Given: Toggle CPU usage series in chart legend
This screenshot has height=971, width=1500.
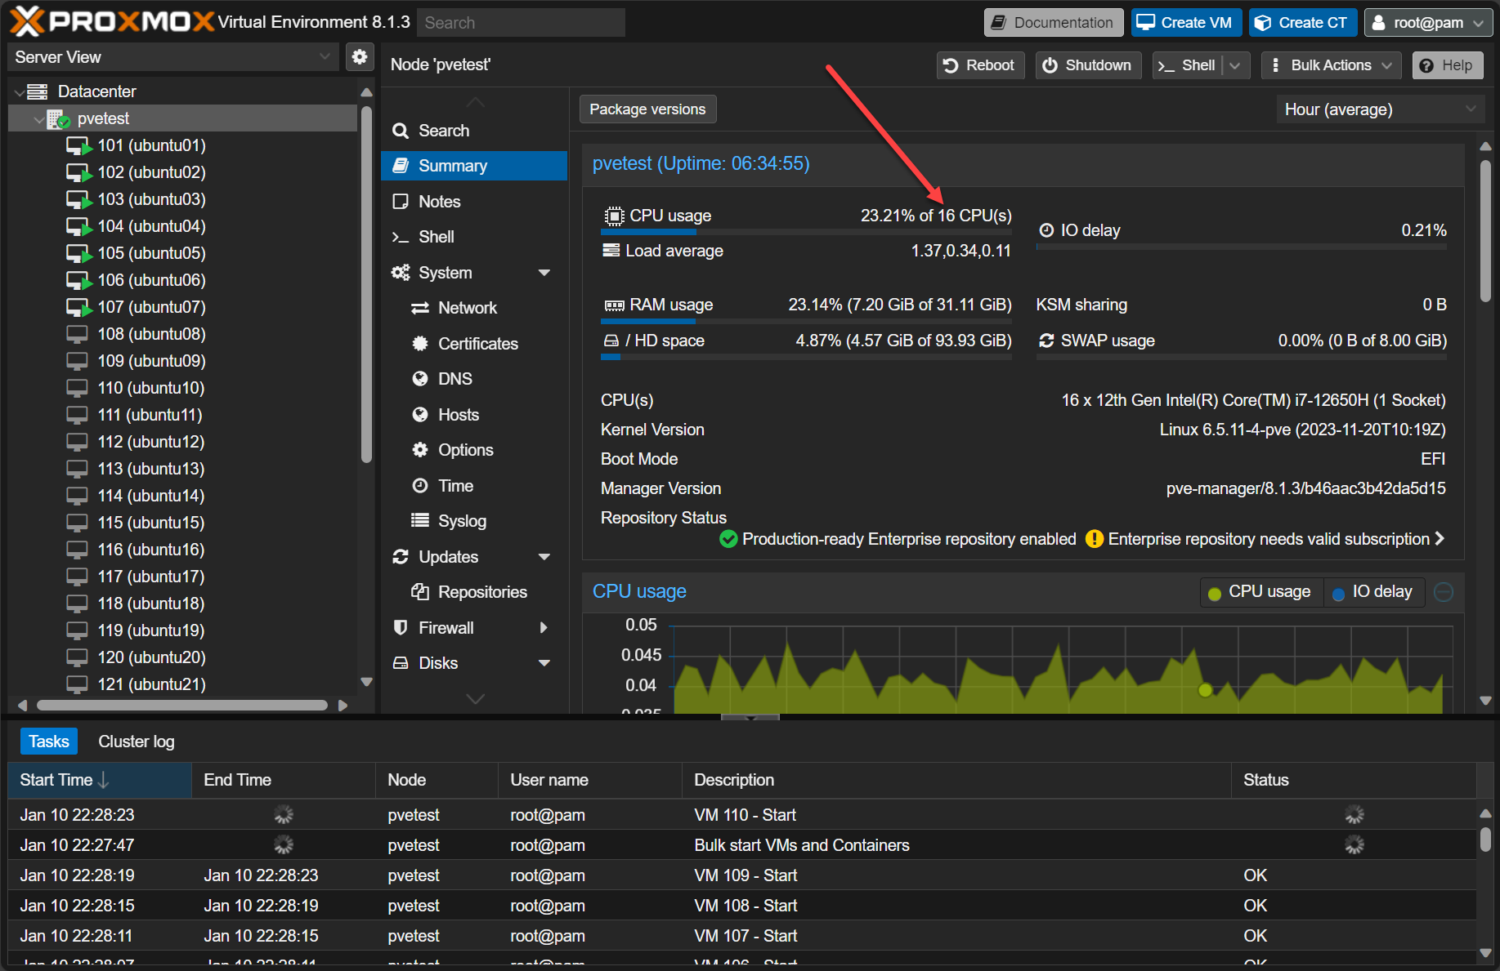Looking at the screenshot, I should pos(1260,592).
